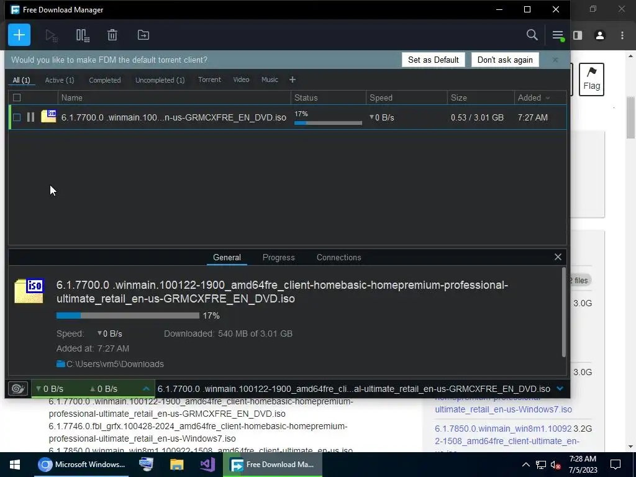This screenshot has width=636, height=477.
Task: Open General details tab
Action: pos(227,258)
